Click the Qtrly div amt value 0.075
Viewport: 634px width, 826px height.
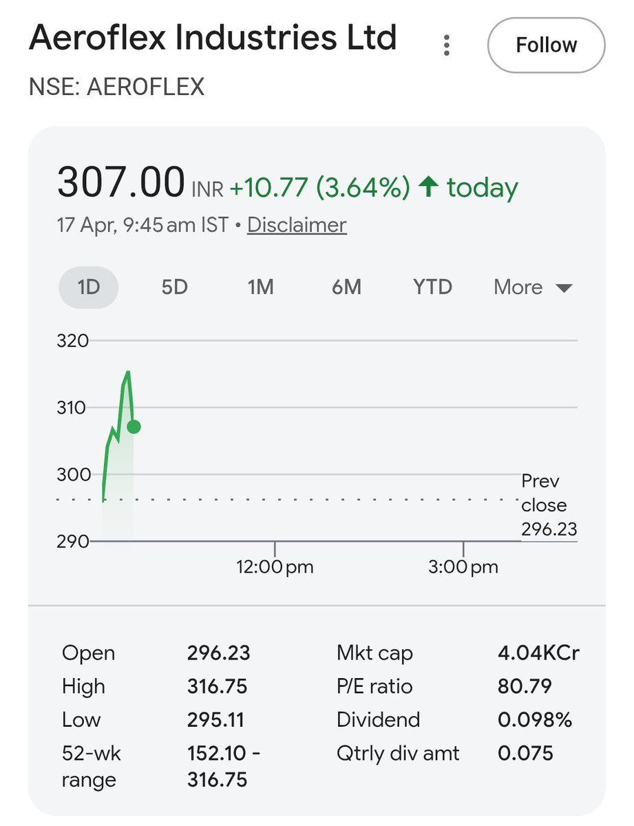click(x=525, y=753)
